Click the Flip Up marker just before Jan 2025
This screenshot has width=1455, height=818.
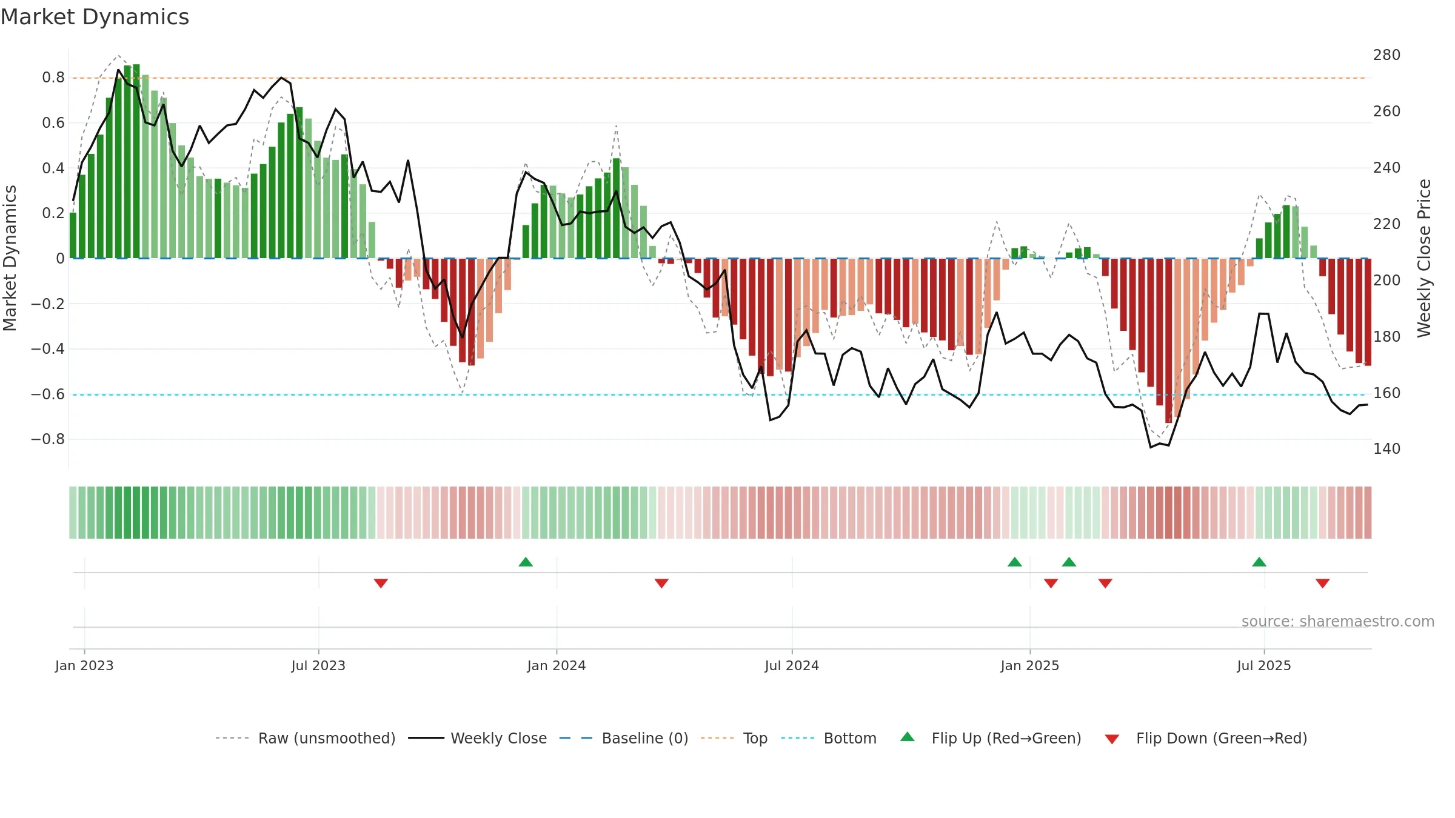click(1015, 562)
